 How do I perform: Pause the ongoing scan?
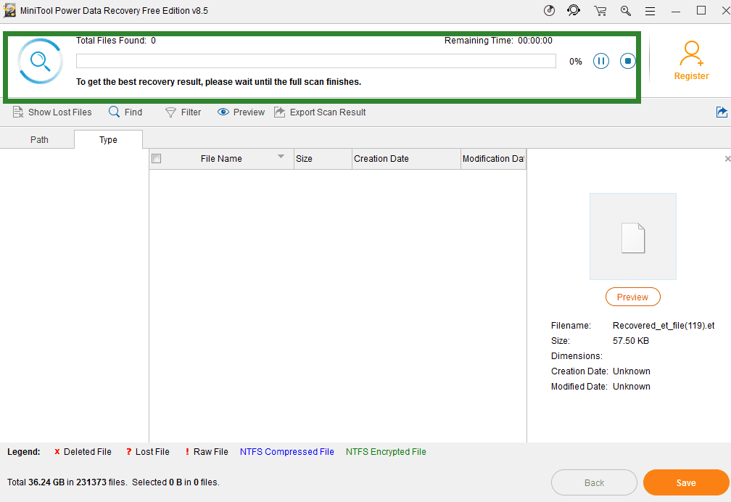point(601,61)
